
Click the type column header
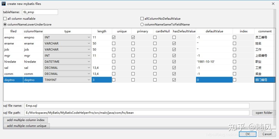pos(67,31)
